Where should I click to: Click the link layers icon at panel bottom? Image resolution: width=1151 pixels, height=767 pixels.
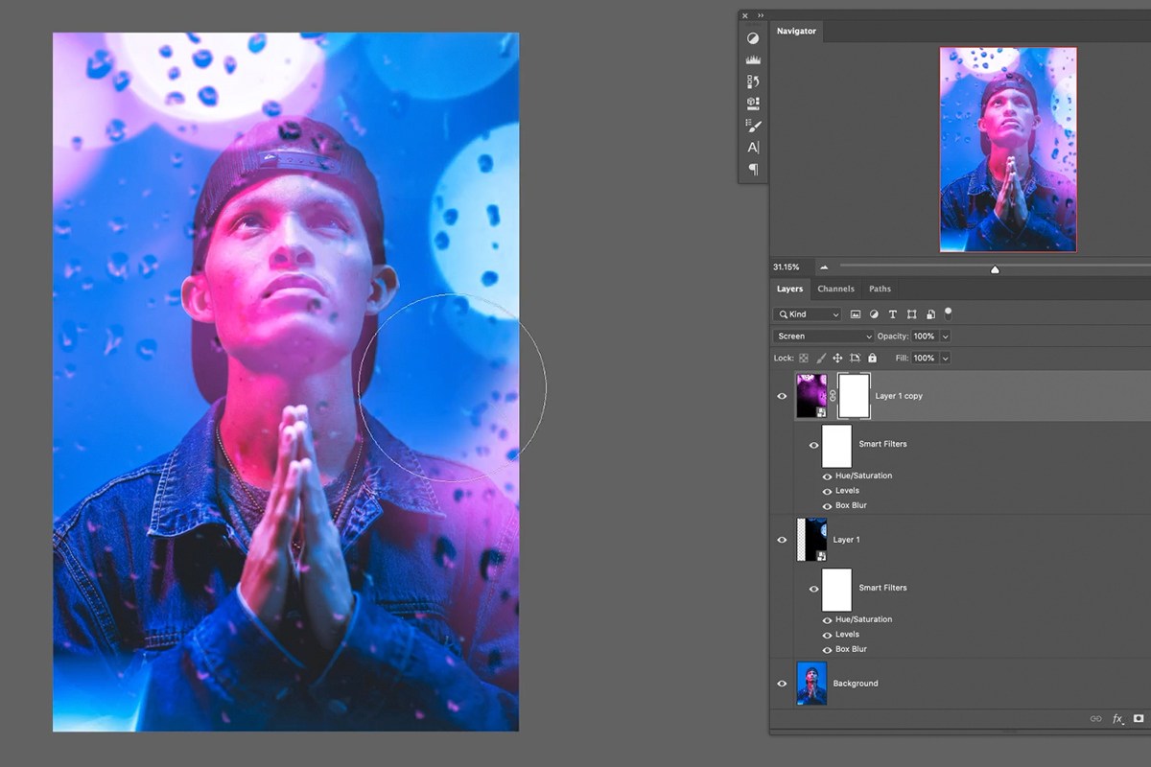click(1095, 718)
